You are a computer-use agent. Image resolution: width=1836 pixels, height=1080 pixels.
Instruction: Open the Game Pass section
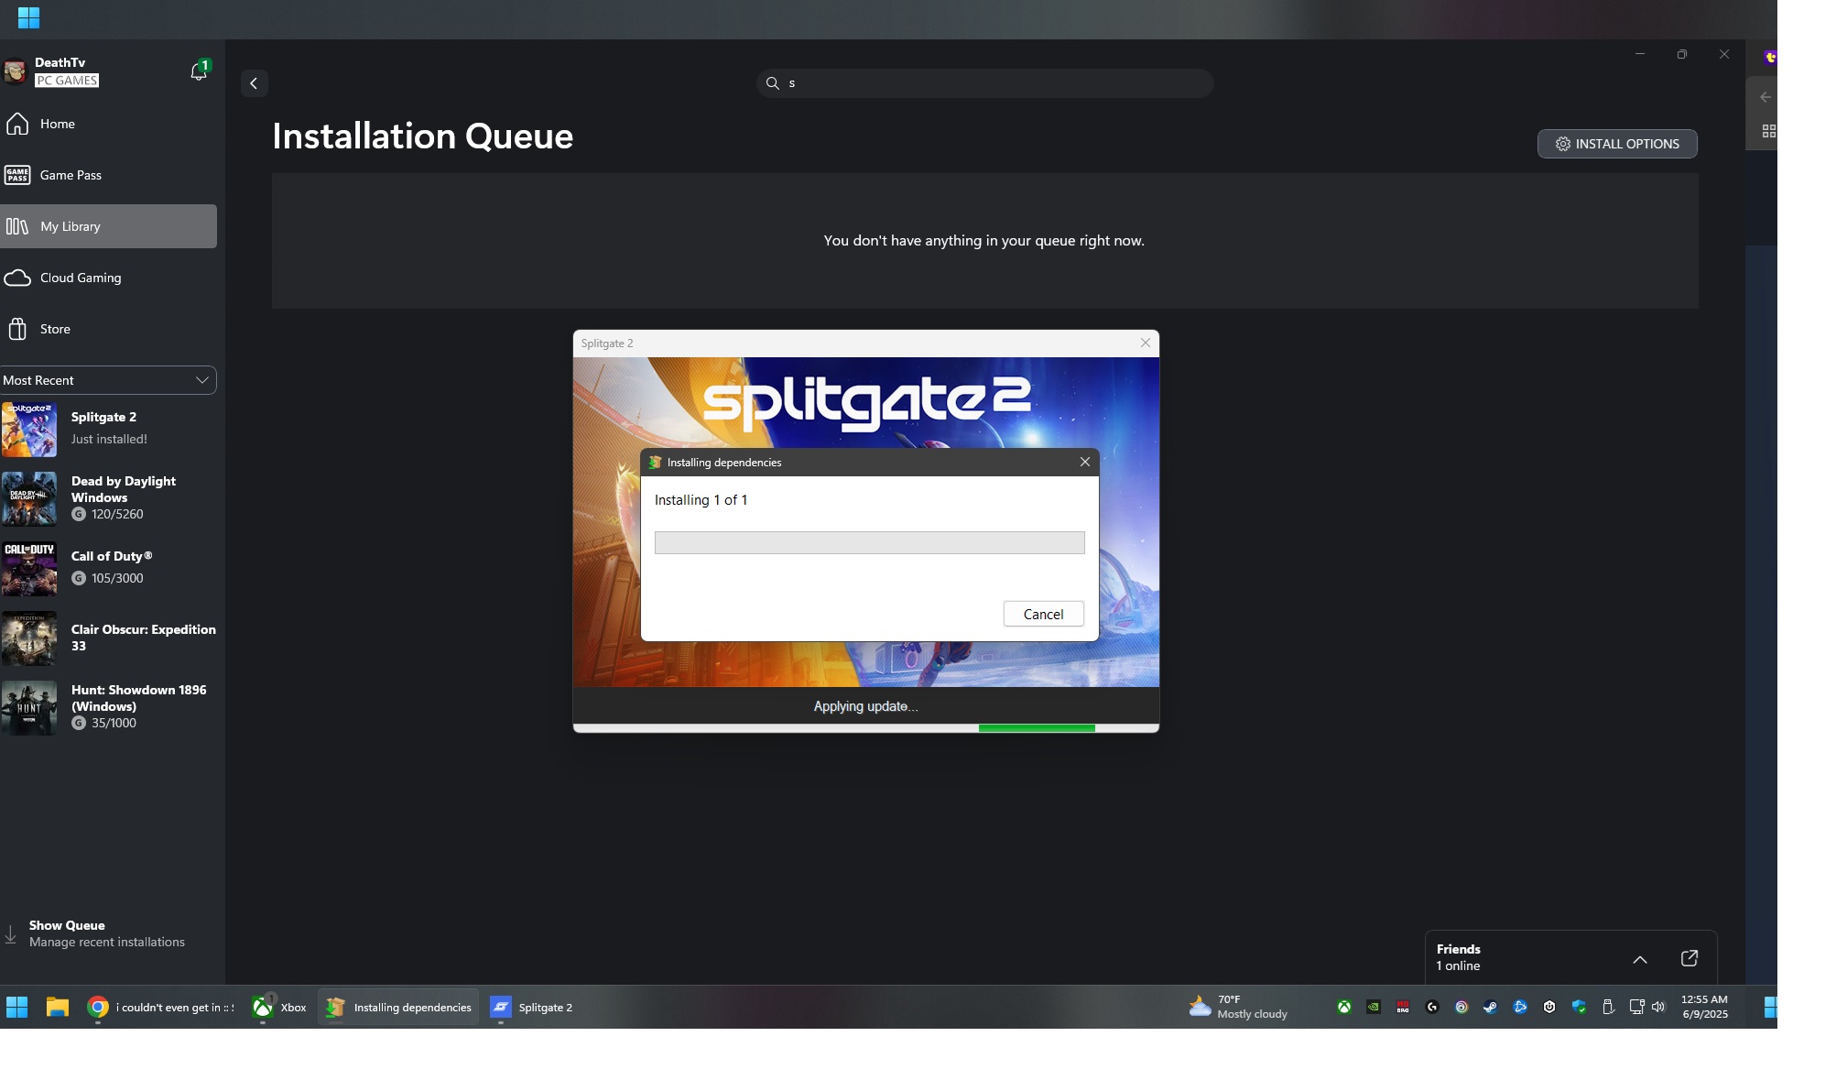click(71, 175)
